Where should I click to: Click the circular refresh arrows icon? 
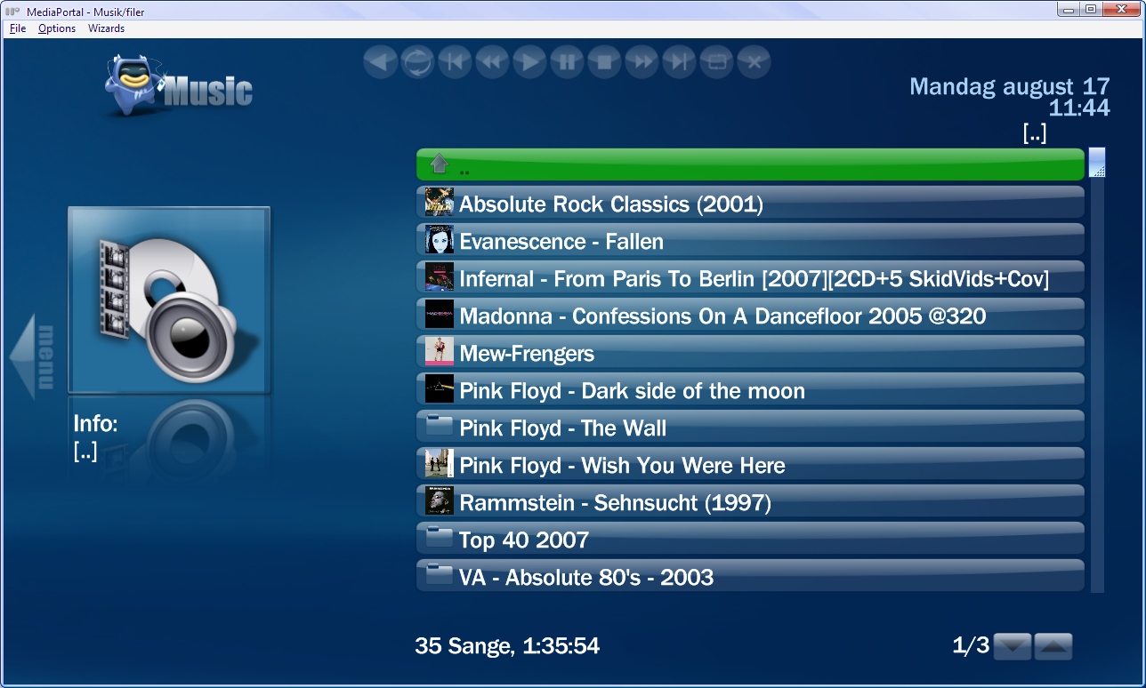(417, 62)
